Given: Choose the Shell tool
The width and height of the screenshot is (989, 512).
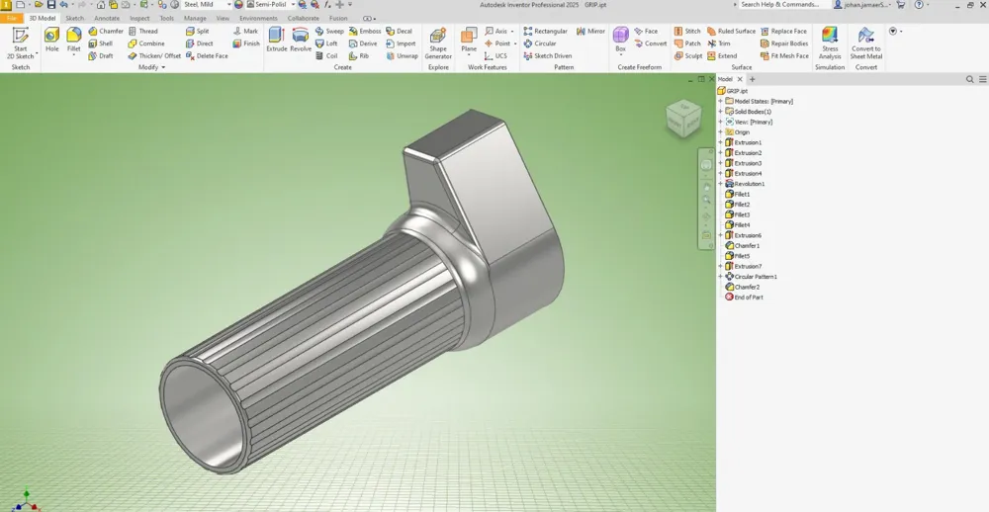Looking at the screenshot, I should (100, 43).
